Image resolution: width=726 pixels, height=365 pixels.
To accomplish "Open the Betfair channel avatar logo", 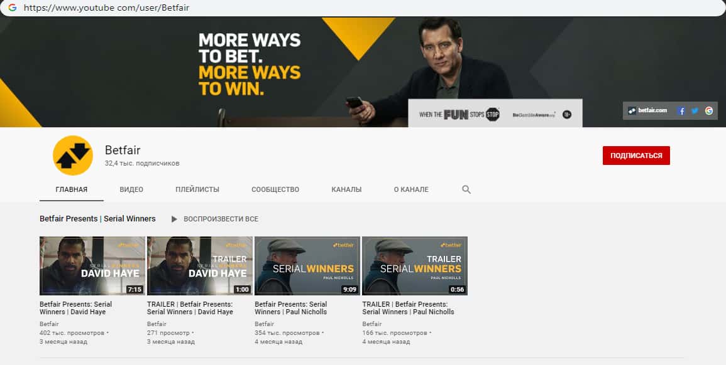I will [x=73, y=156].
